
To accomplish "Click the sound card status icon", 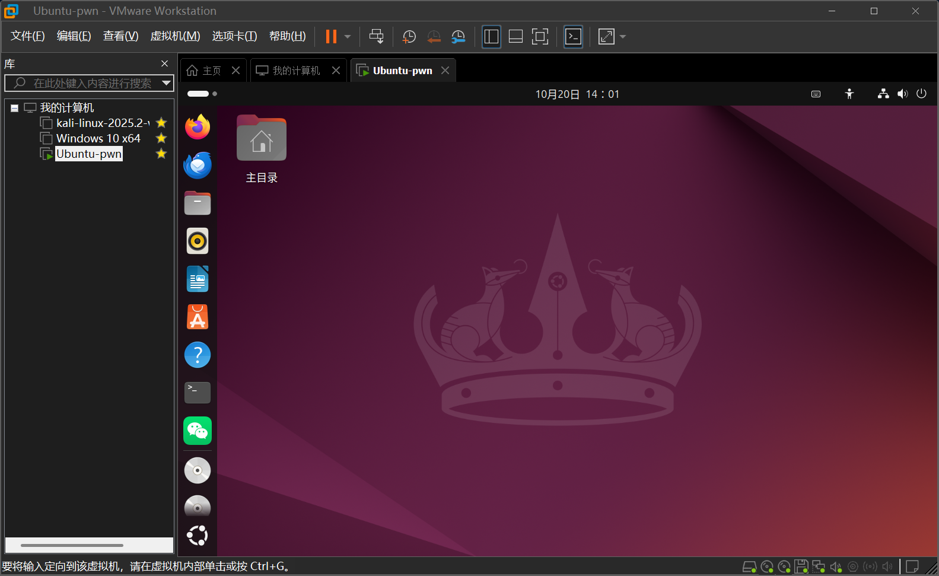I will pos(836,567).
